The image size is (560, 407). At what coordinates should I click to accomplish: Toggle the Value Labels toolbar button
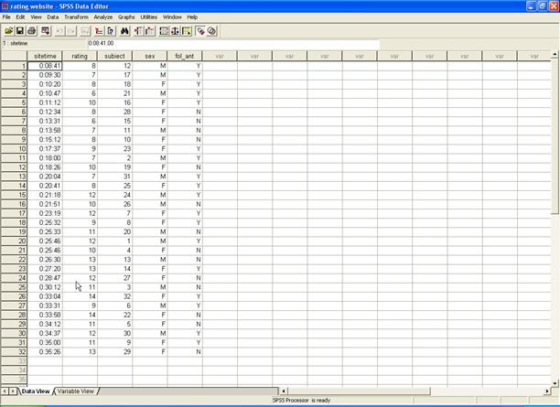point(200,30)
